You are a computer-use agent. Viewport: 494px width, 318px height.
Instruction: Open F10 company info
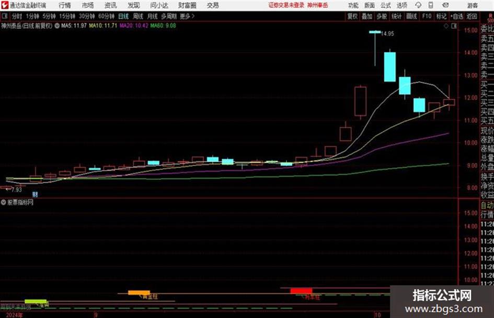pos(427,16)
